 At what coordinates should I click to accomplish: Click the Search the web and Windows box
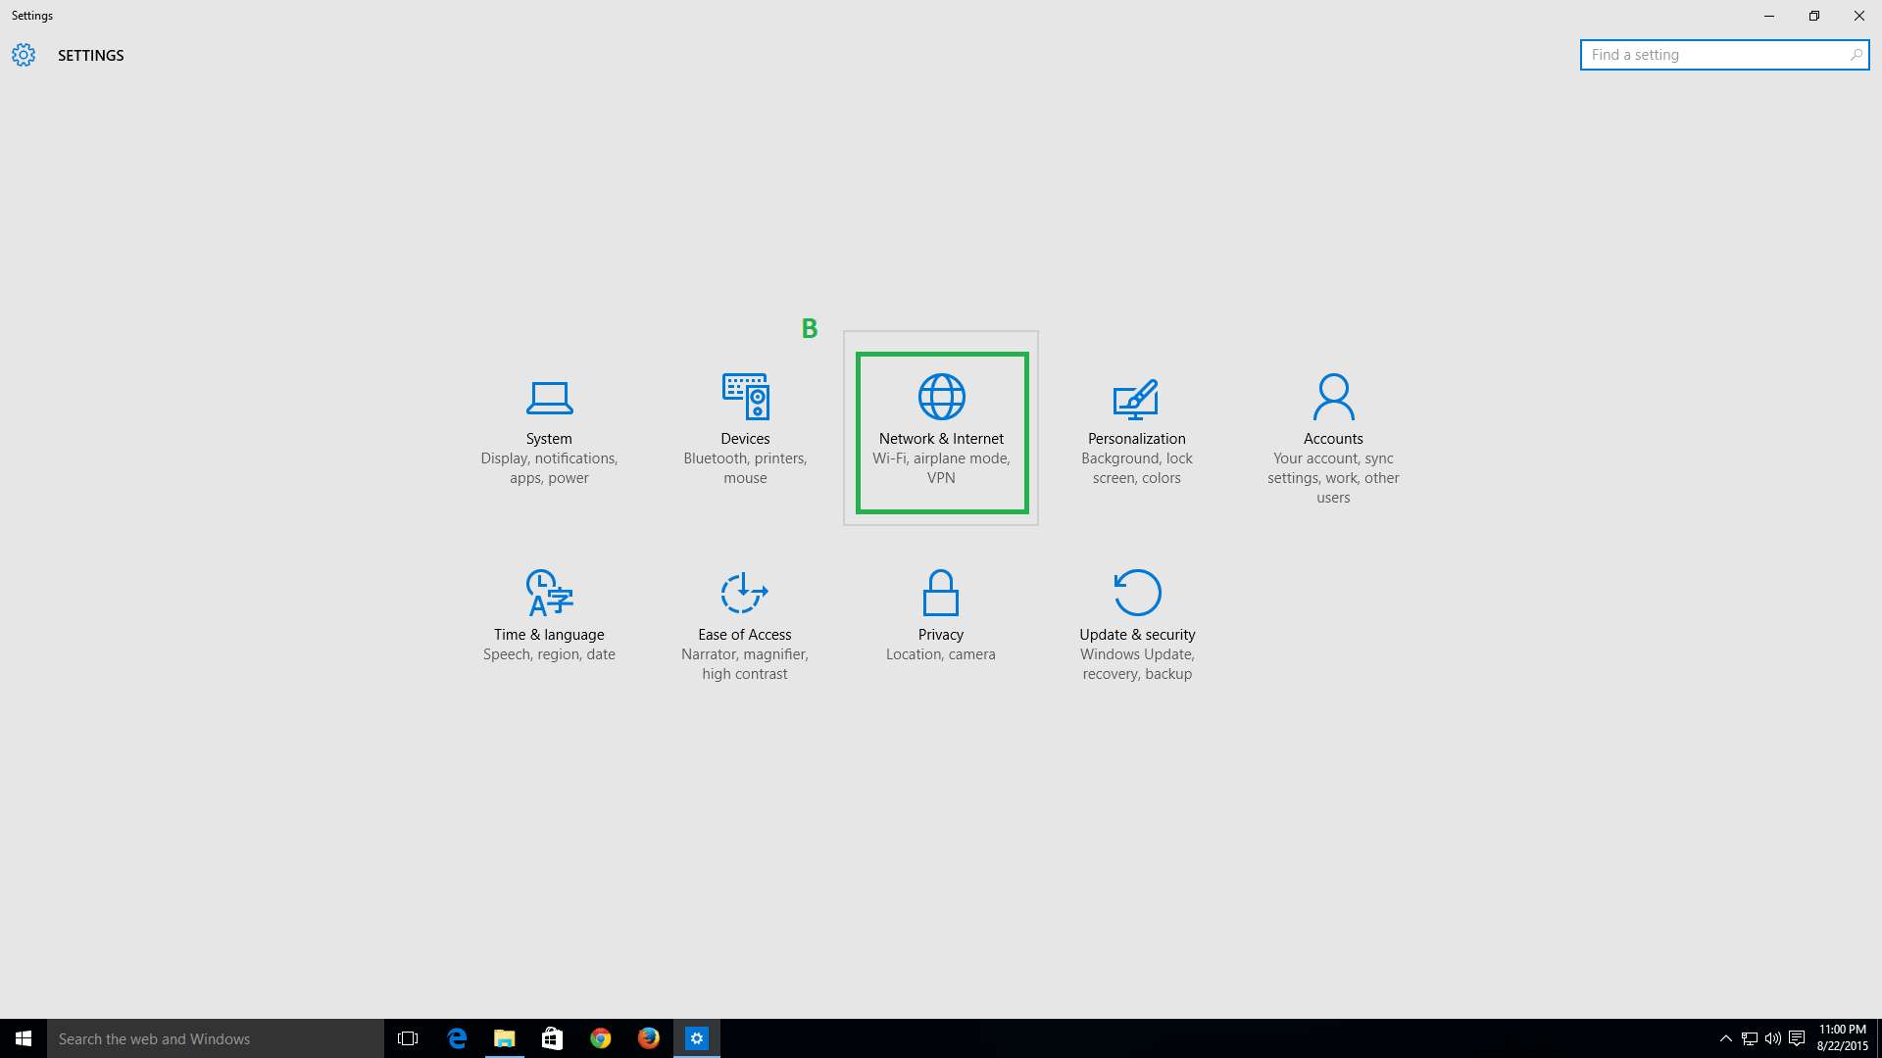[x=216, y=1038]
